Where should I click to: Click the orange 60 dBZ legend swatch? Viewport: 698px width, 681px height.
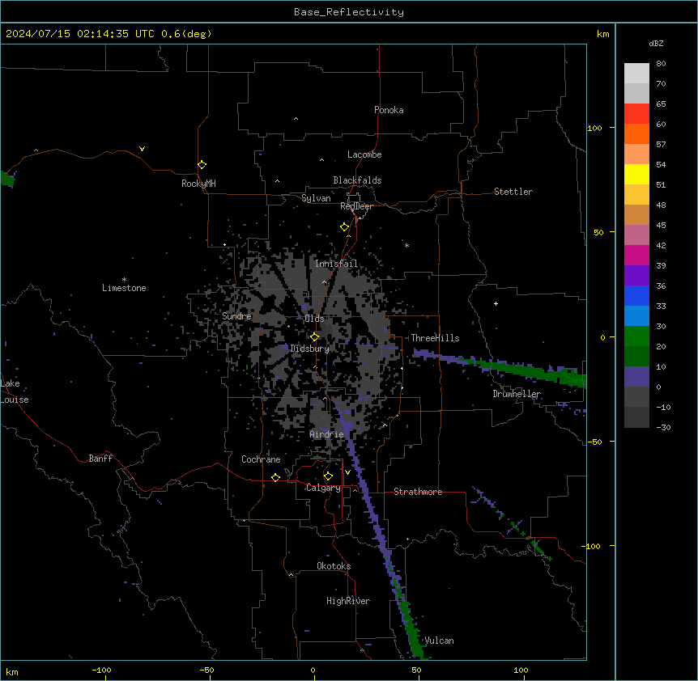(x=636, y=133)
